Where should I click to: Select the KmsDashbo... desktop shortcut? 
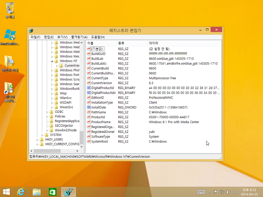[x=10, y=37]
